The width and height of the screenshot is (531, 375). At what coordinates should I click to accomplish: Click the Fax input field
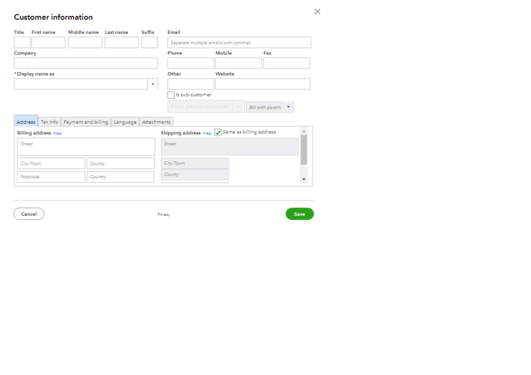tap(286, 63)
